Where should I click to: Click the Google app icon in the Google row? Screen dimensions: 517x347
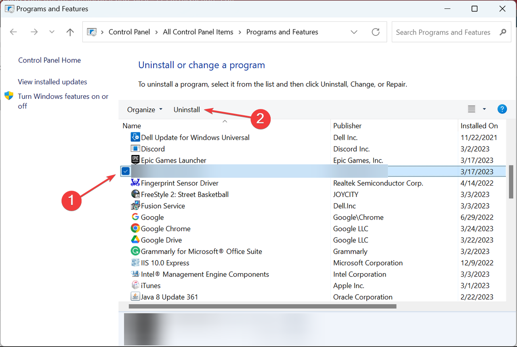coord(135,217)
